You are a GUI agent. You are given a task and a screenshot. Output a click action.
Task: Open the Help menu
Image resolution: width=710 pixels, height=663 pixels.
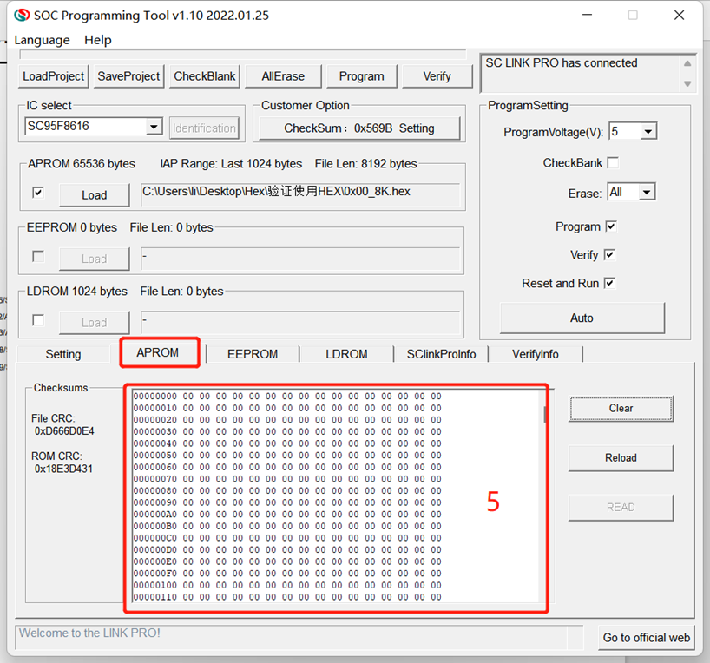click(97, 40)
